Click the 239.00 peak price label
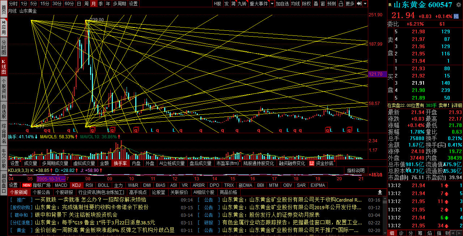The width and height of the screenshot is (463, 236). click(97, 20)
